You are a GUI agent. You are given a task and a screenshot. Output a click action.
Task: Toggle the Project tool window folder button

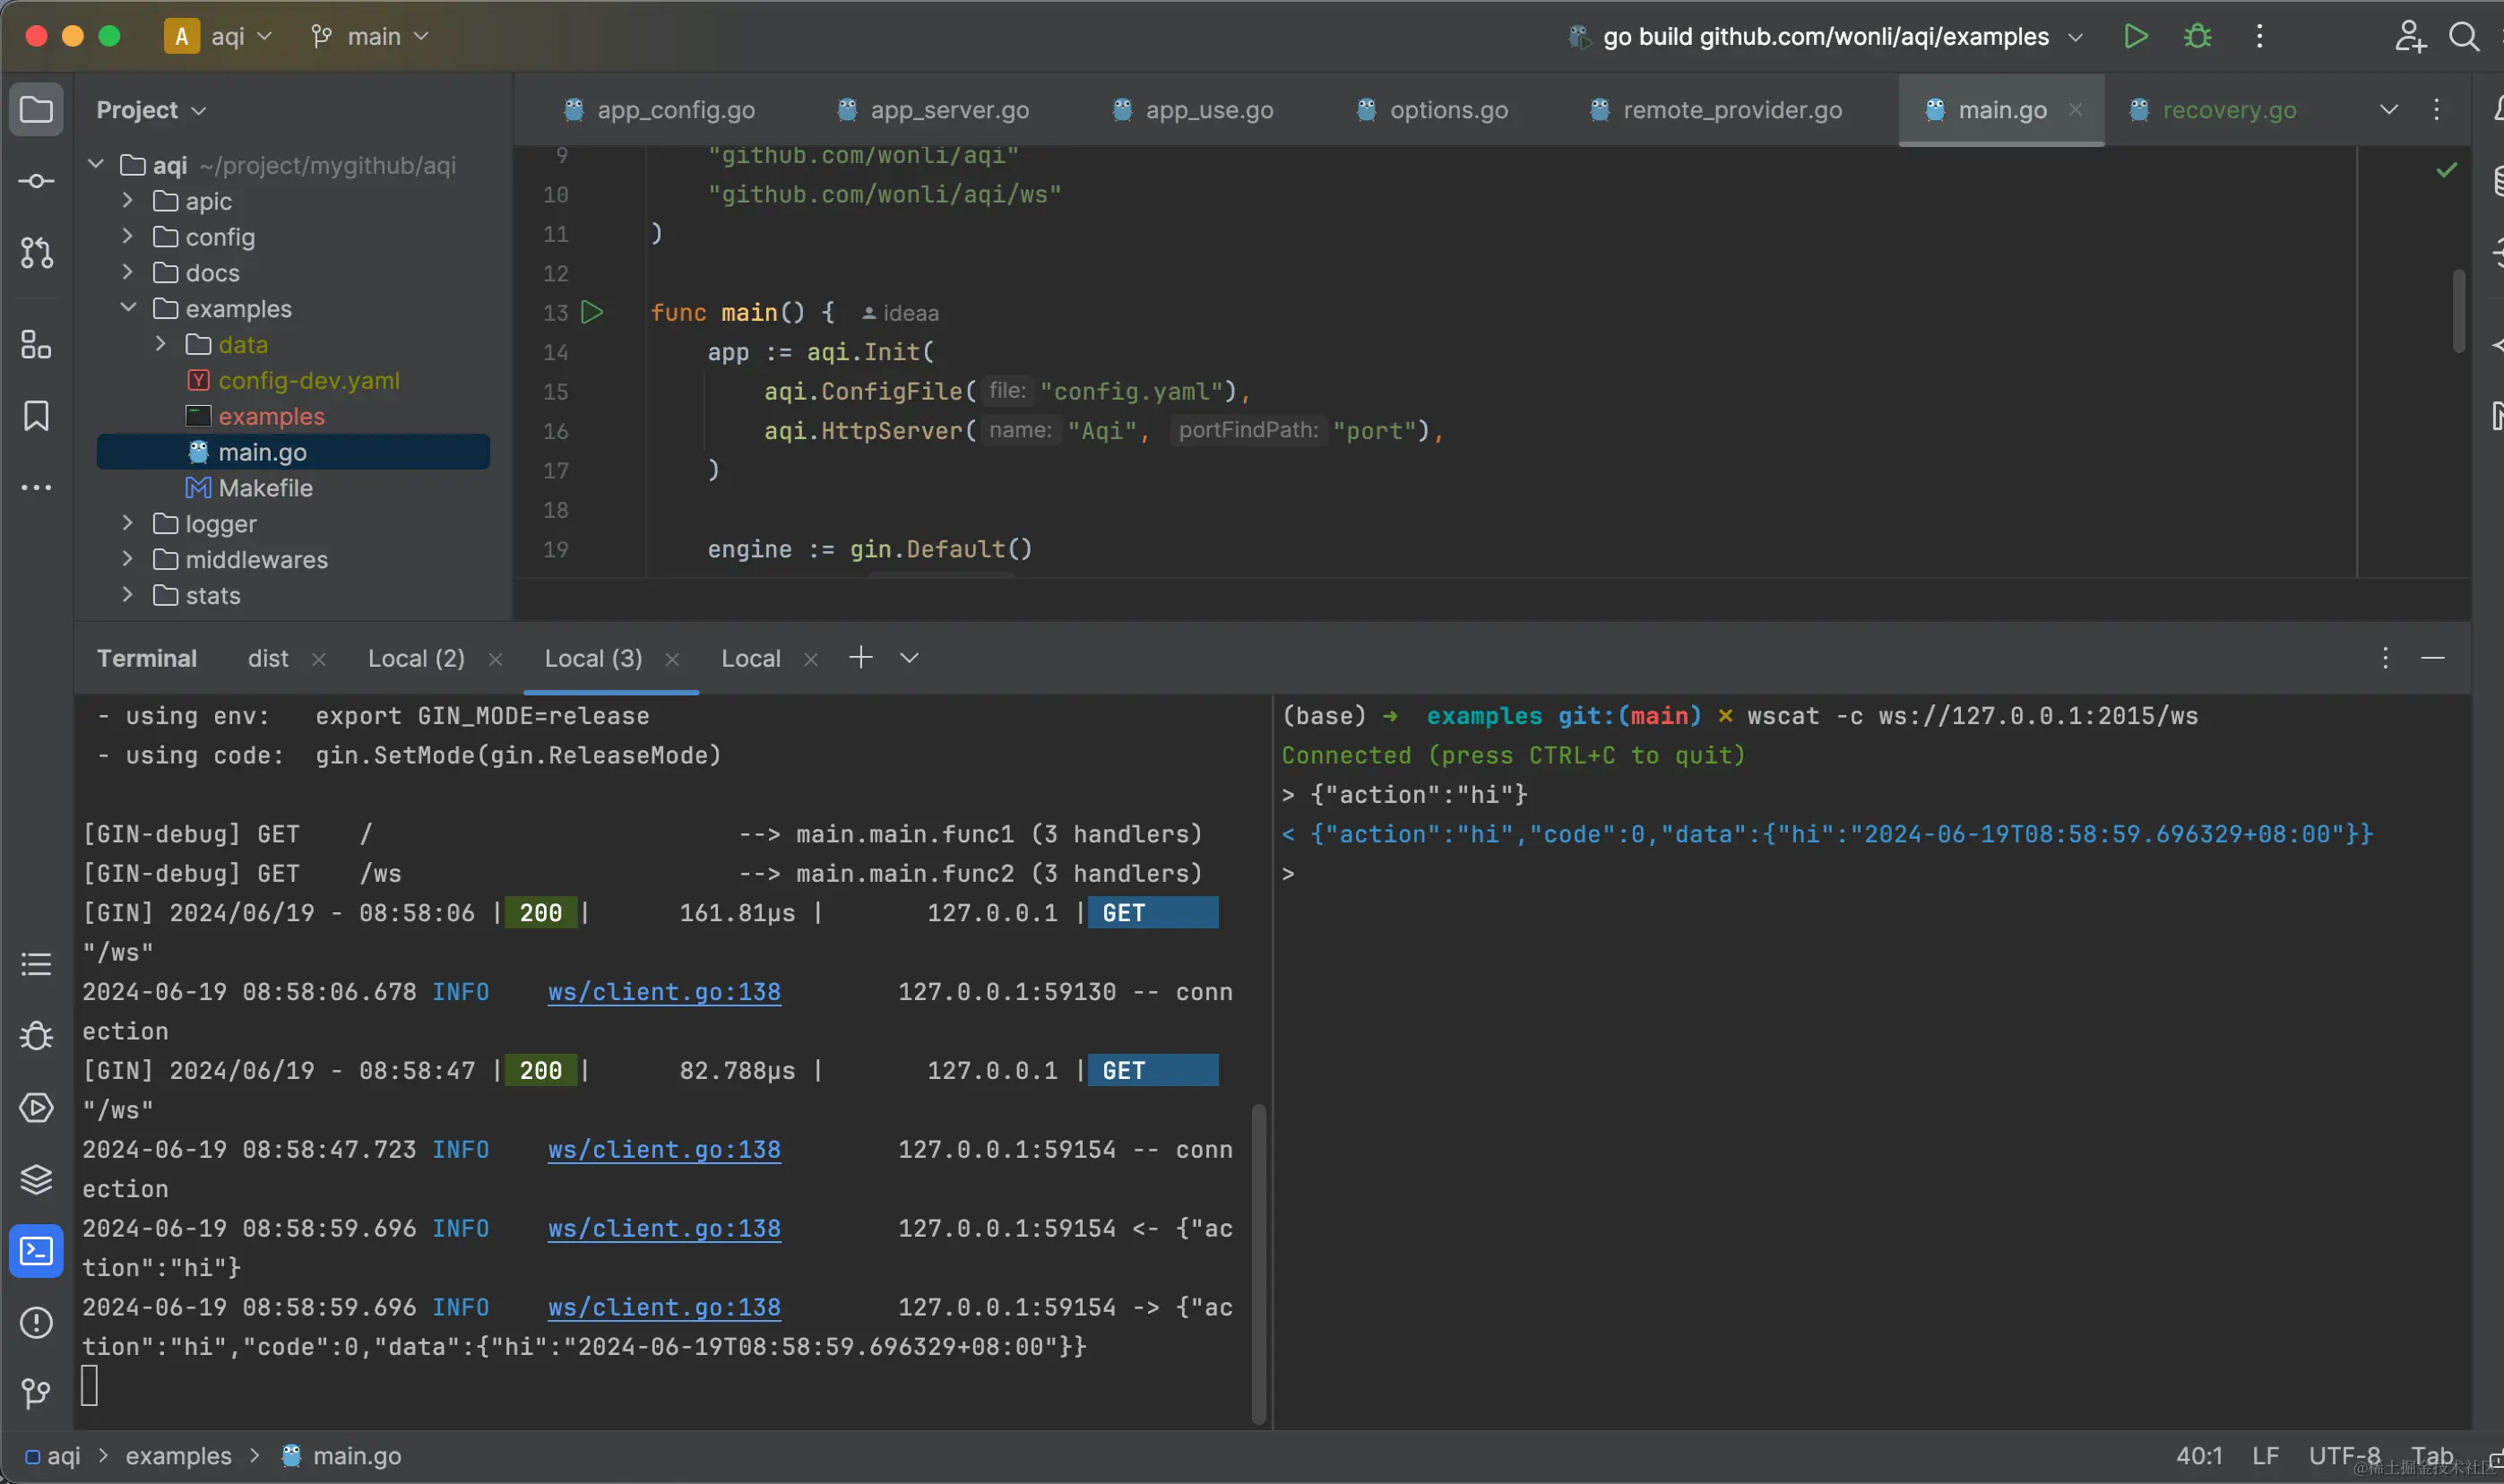pos(36,109)
